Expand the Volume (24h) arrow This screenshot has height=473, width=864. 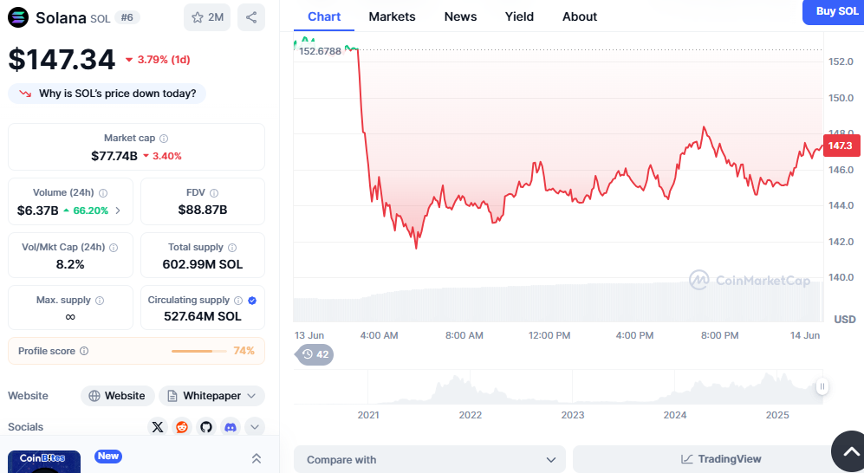coord(118,211)
